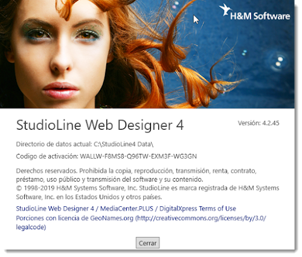Viewport: 302px width, 257px height.
Task: Click the StudioLine Web Designer 4 title
Action: click(100, 125)
